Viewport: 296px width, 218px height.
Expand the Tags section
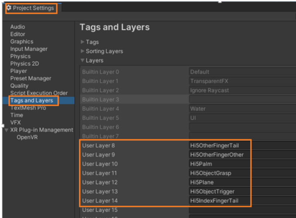point(83,42)
